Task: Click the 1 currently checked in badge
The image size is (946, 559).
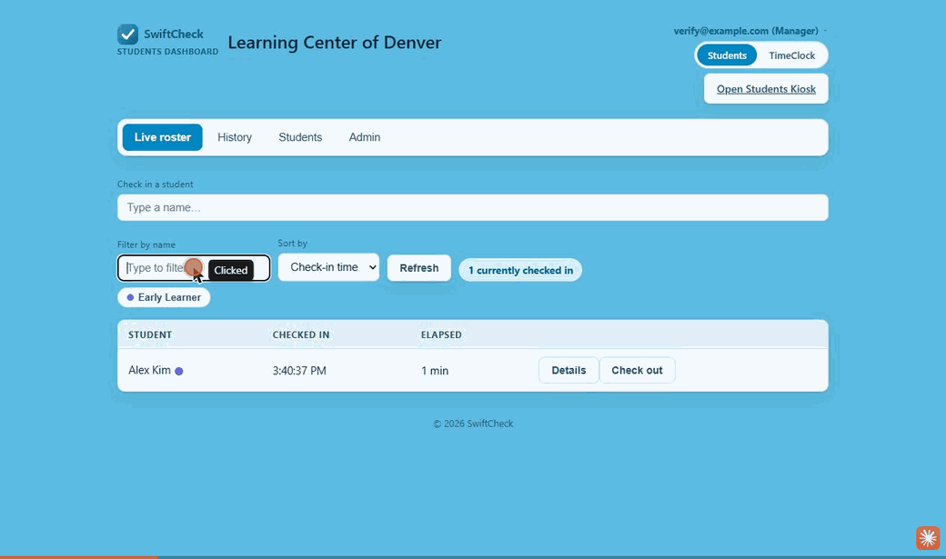Action: [x=520, y=270]
